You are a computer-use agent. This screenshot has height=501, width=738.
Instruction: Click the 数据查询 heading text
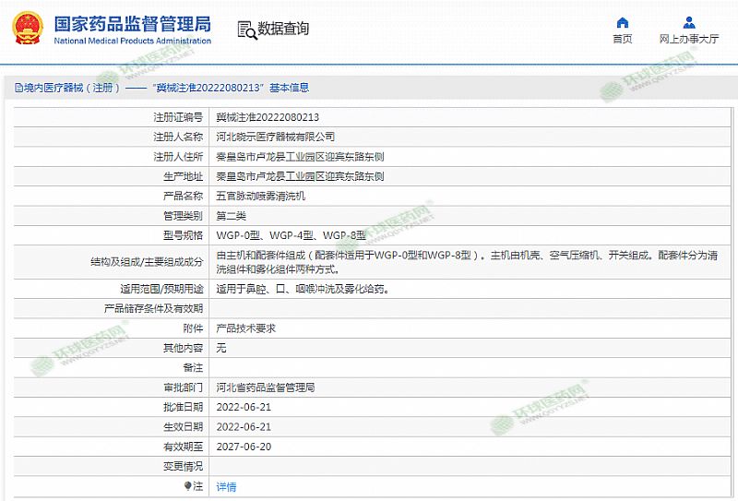click(x=283, y=30)
